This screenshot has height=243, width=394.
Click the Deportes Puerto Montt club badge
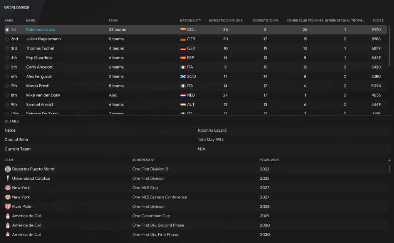[x=8, y=169]
